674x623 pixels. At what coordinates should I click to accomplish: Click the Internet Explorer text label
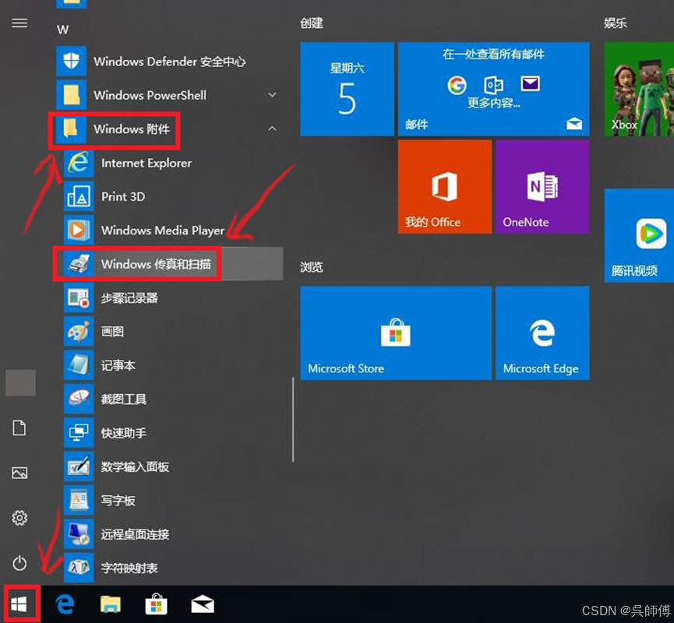pyautogui.click(x=146, y=164)
